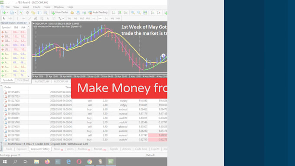Switch chart to Line Chart icon
This screenshot has height=166, width=295.
pyautogui.click(x=126, y=13)
